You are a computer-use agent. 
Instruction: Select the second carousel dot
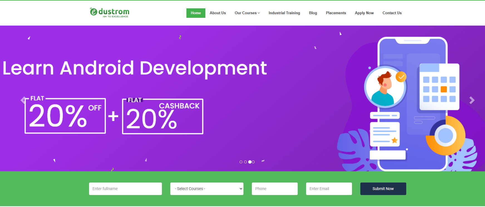click(x=245, y=162)
